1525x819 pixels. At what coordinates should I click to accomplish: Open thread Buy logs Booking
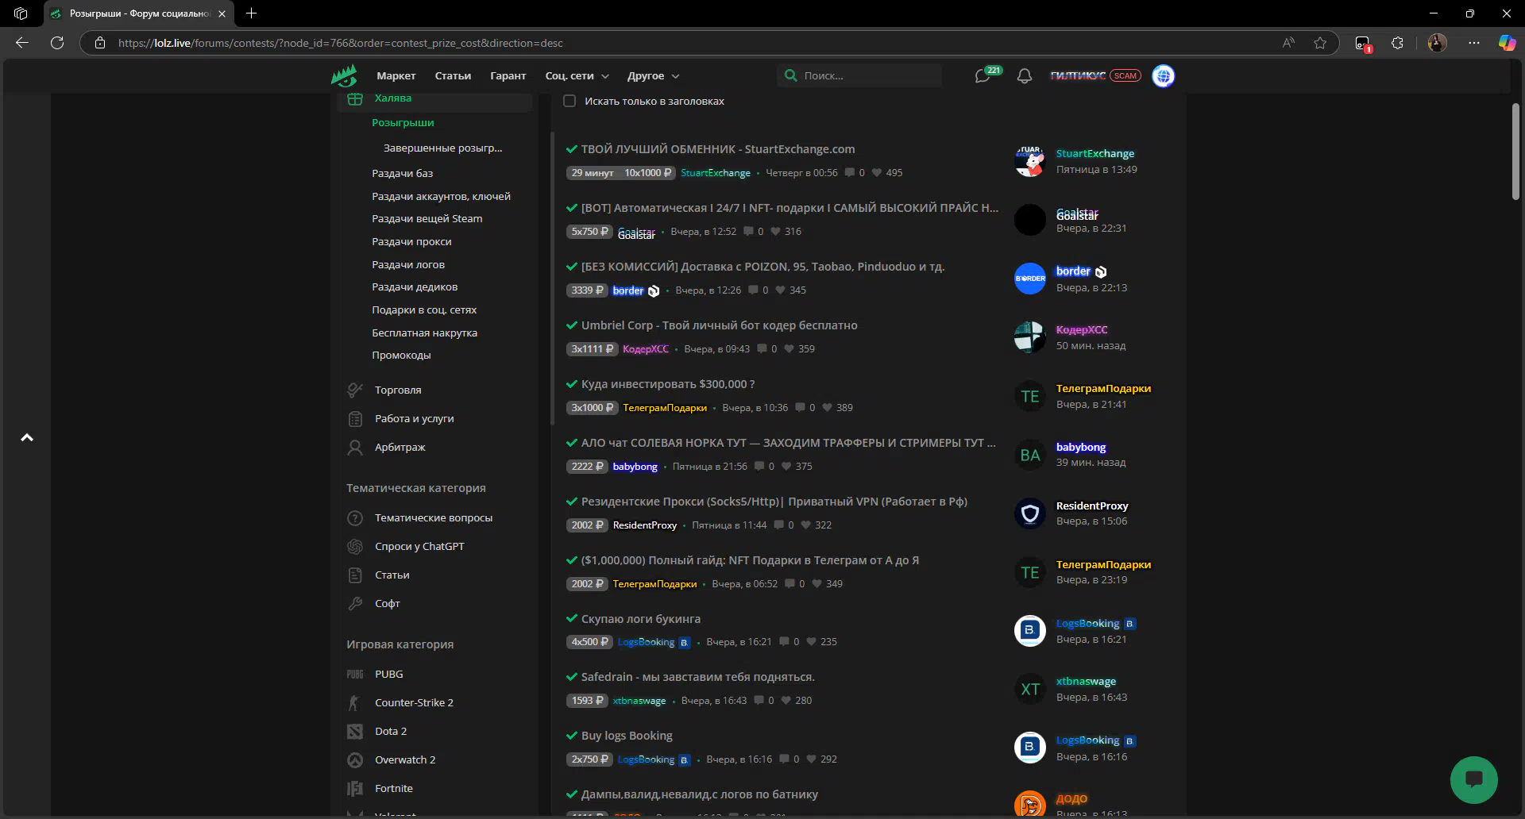click(627, 736)
